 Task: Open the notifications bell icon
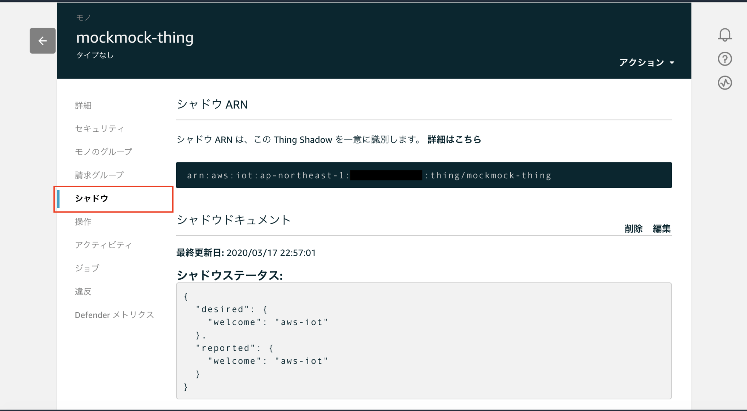click(725, 35)
